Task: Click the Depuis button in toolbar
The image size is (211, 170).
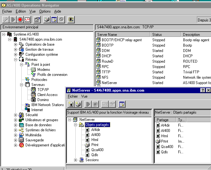Action: coord(204,20)
